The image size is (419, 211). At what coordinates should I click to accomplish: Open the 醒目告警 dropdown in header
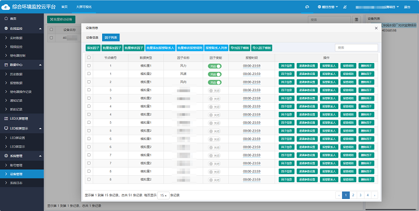[328, 7]
